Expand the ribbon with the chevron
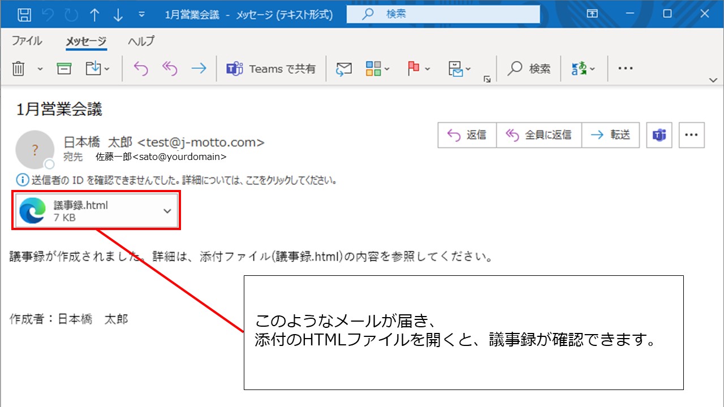 713,81
